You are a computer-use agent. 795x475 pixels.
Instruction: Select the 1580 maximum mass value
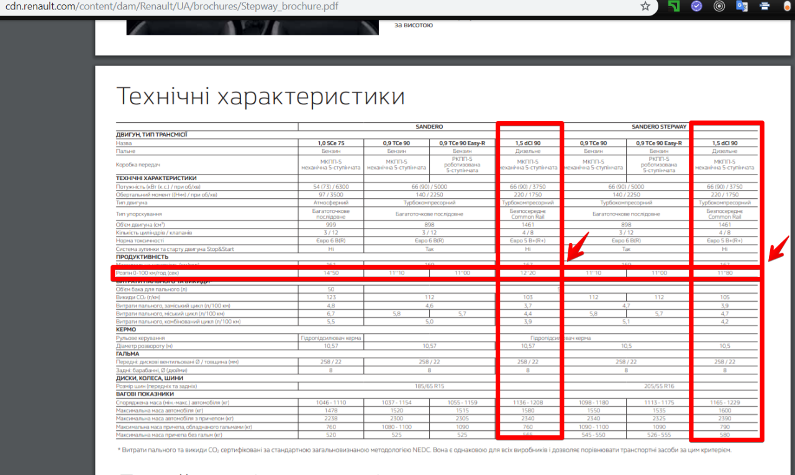tap(528, 410)
